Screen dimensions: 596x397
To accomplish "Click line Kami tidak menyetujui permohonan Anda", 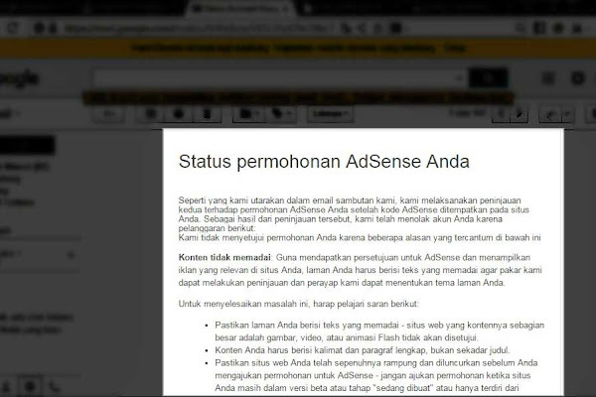I will (360, 238).
